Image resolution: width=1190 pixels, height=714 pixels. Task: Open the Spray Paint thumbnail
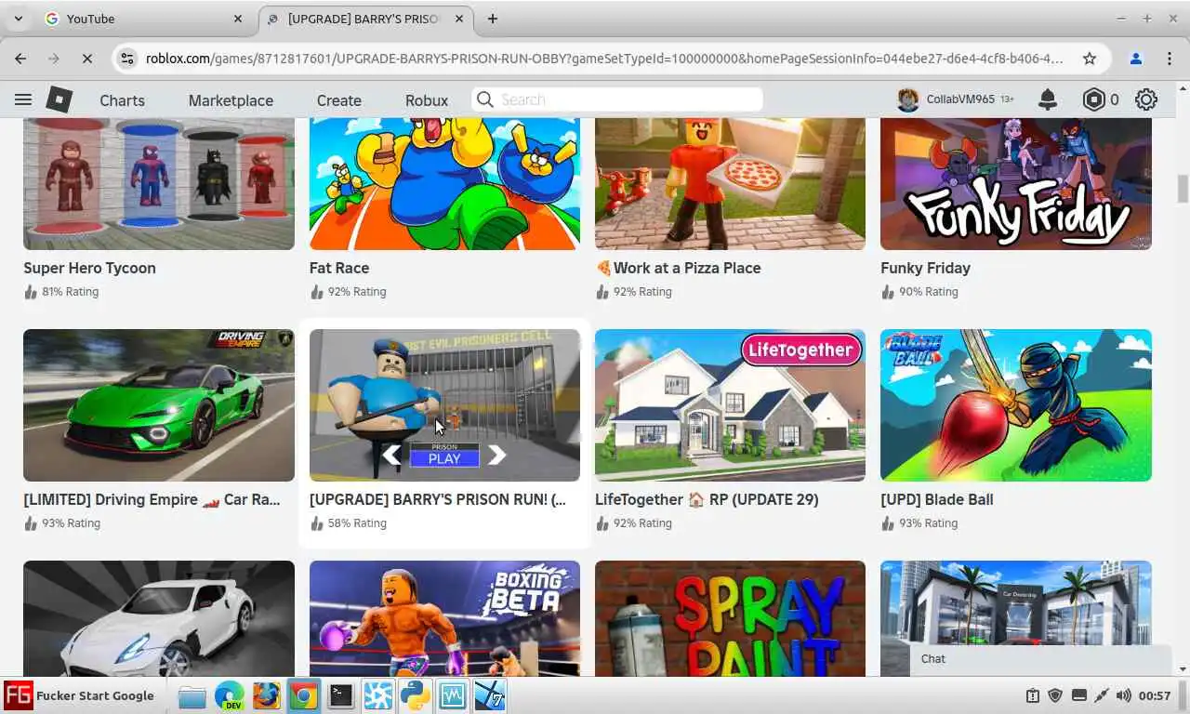tap(730, 618)
